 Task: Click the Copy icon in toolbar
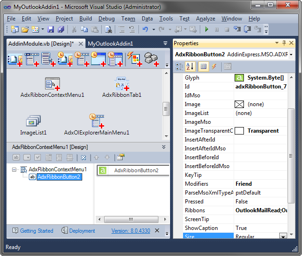[x=84, y=29]
